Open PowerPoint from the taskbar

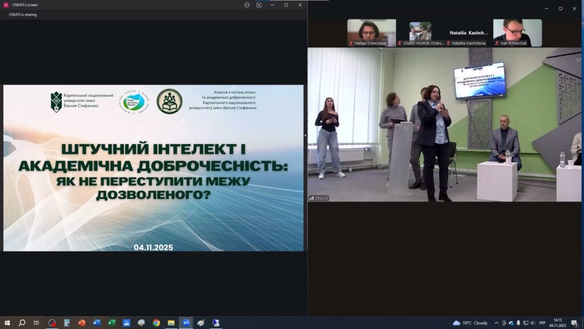click(82, 323)
